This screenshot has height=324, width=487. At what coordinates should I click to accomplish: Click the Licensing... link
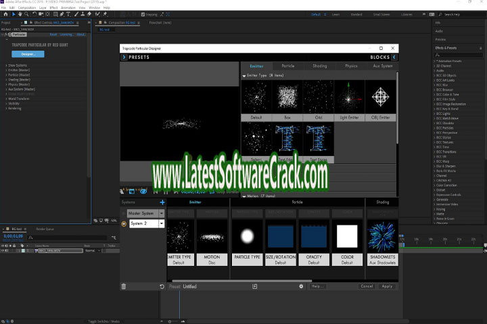click(x=66, y=34)
